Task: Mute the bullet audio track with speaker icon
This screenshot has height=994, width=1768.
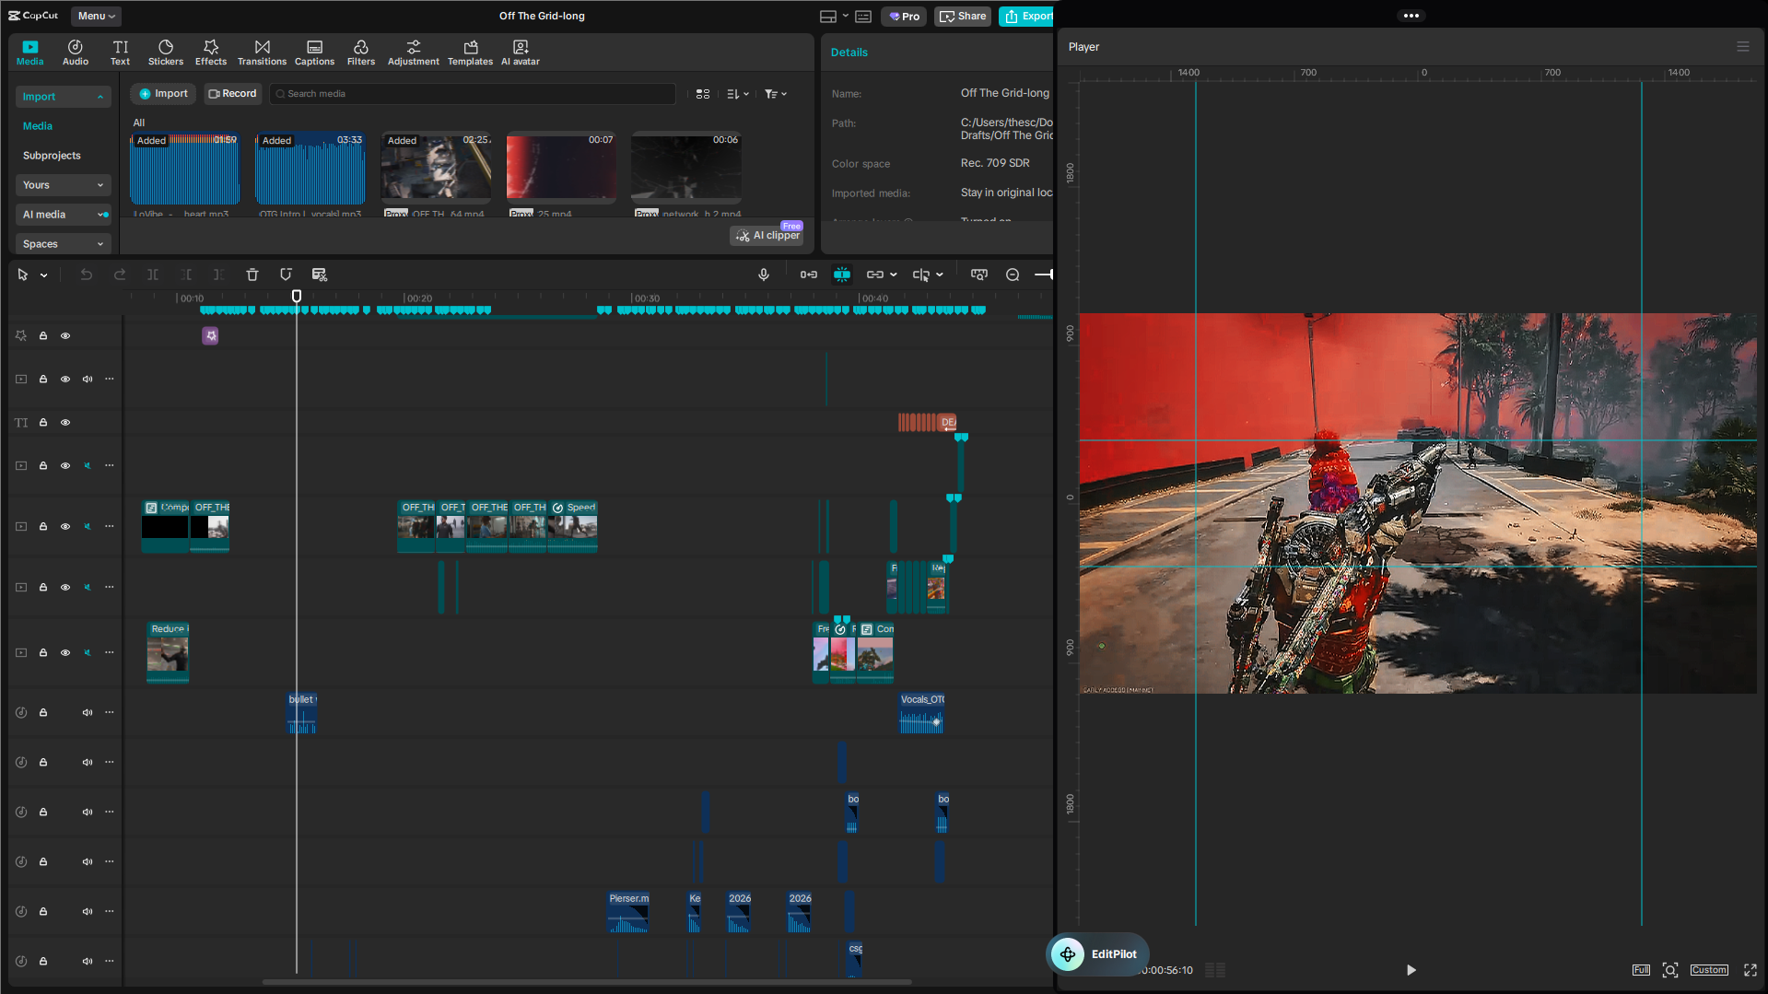Action: tap(88, 711)
